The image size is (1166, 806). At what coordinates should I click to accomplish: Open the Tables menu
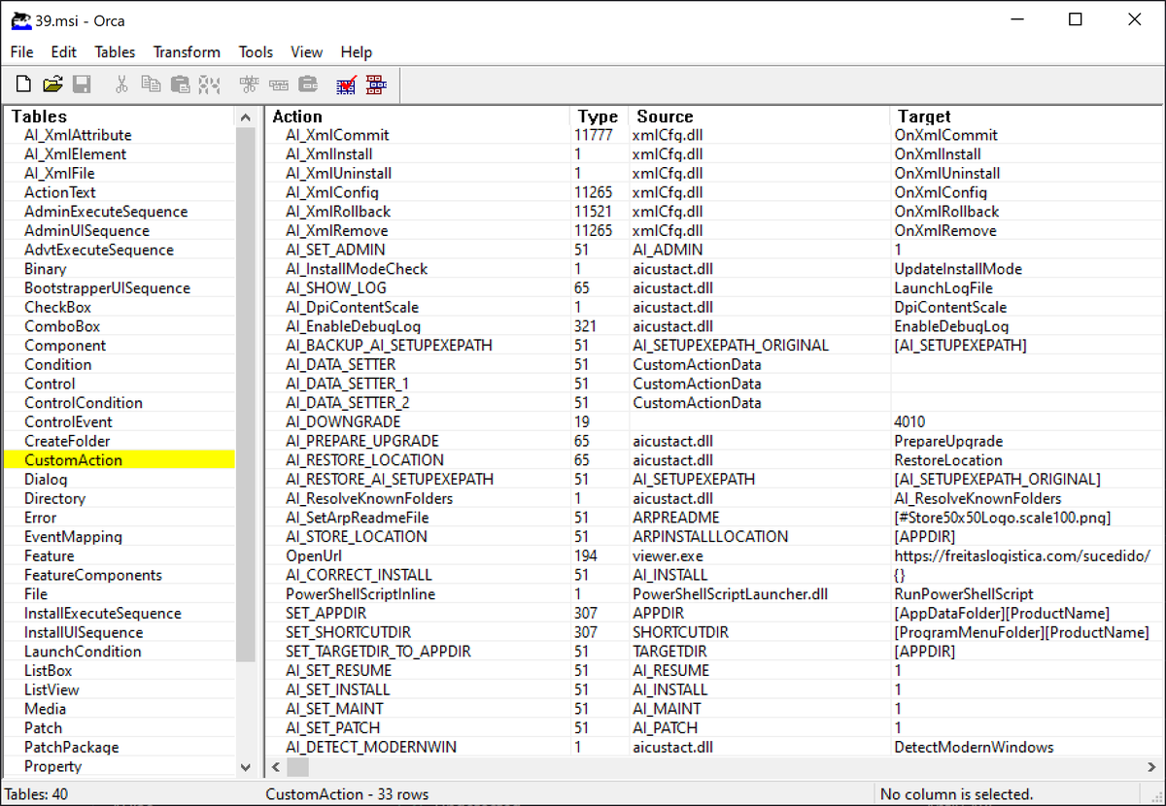coord(115,52)
